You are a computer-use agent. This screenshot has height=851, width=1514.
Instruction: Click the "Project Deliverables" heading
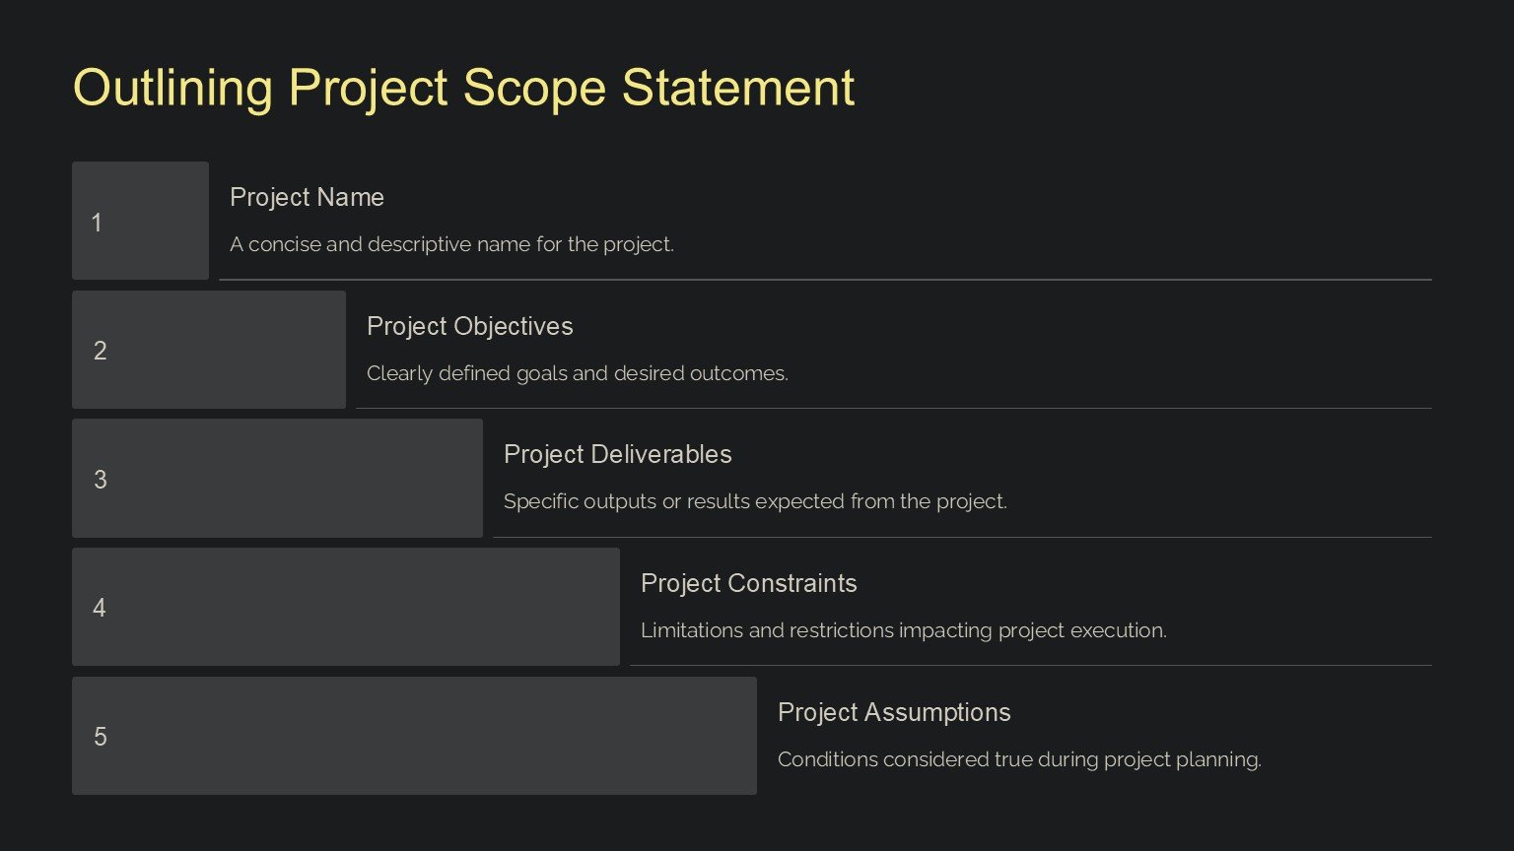617,454
